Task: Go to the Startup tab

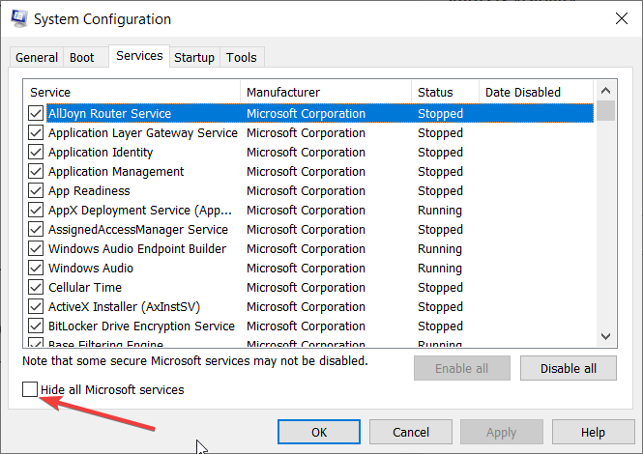Action: [194, 58]
